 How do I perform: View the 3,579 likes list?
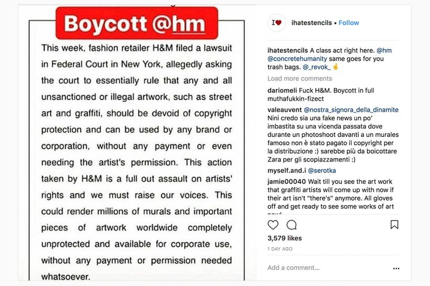[285, 238]
